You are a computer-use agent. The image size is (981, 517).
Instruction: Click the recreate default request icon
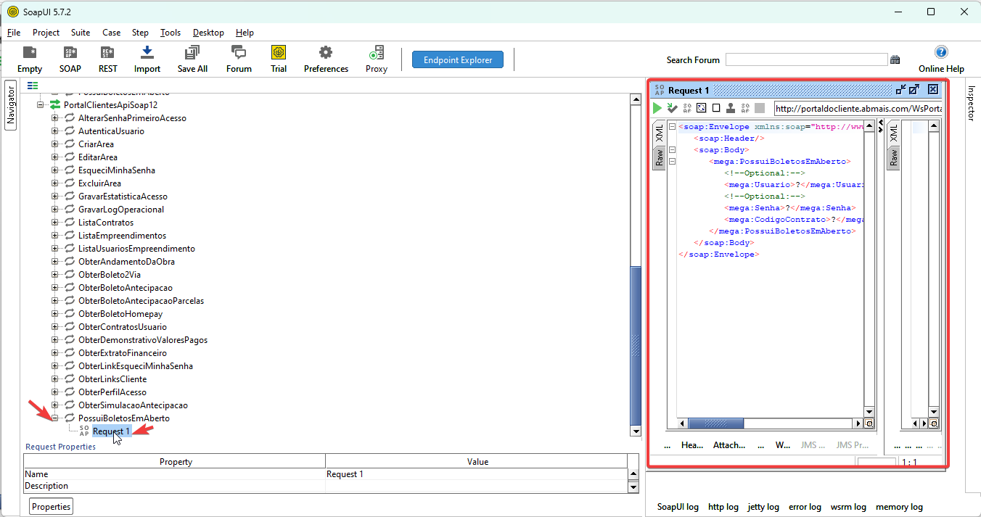[701, 108]
